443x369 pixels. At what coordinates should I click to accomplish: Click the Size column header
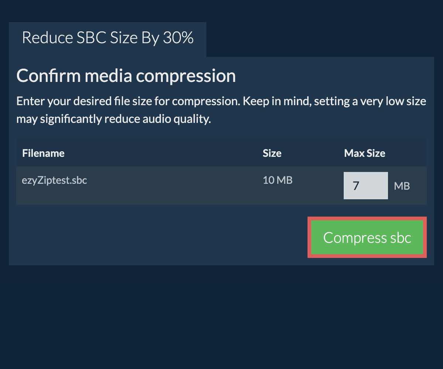coord(272,153)
